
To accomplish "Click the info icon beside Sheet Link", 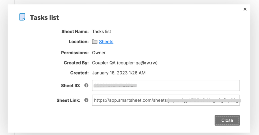I will [x=86, y=100].
